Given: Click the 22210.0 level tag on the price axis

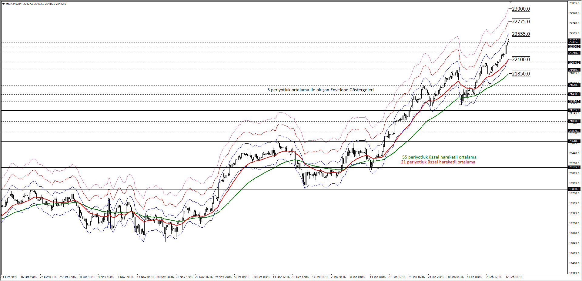Looking at the screenshot, I should (x=574, y=53).
